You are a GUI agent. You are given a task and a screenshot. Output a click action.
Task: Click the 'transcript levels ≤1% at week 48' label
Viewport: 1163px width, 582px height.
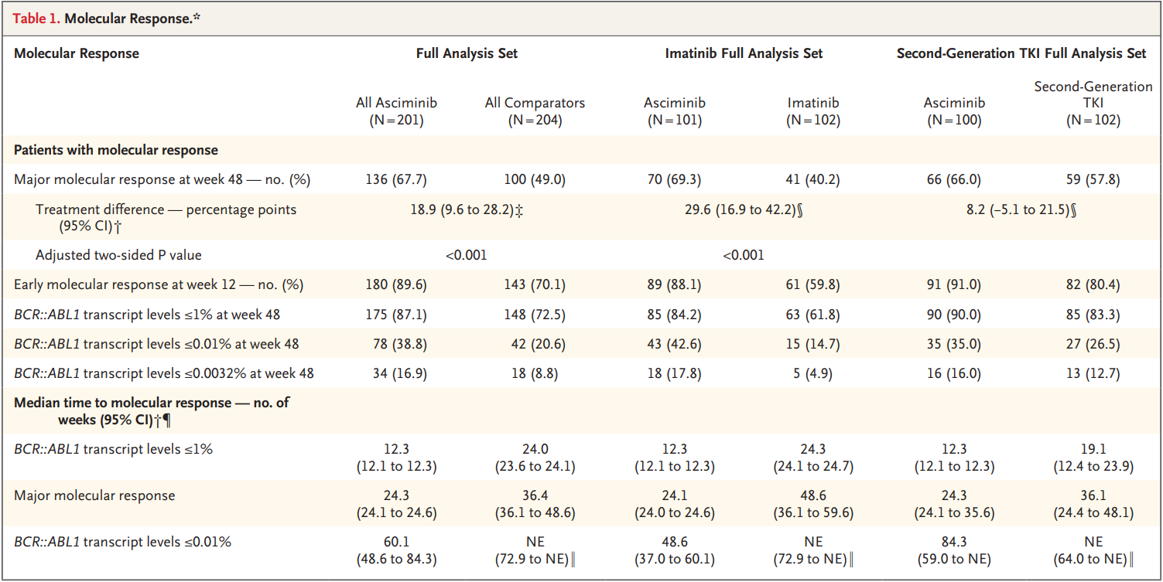coord(147,315)
